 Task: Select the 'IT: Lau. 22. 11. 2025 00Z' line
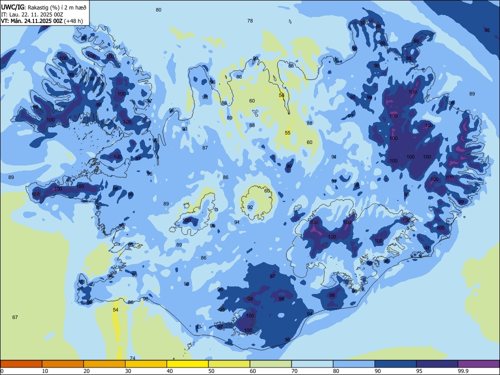tap(32, 14)
